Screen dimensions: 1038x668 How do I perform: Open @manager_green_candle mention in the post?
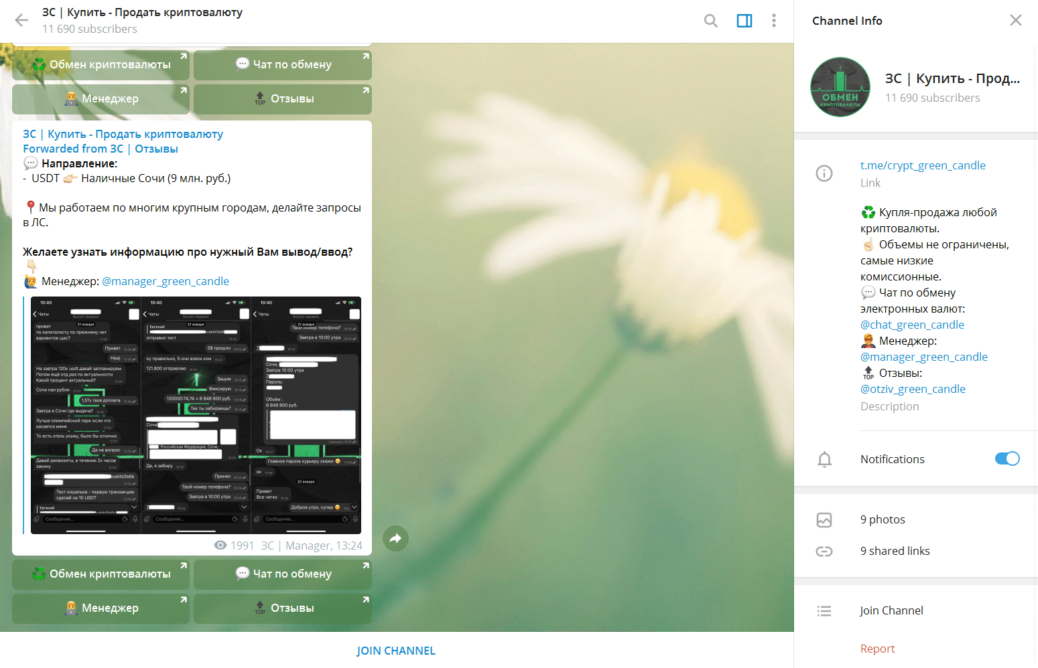[x=166, y=281]
